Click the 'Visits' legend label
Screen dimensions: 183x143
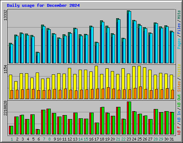tap(179, 70)
